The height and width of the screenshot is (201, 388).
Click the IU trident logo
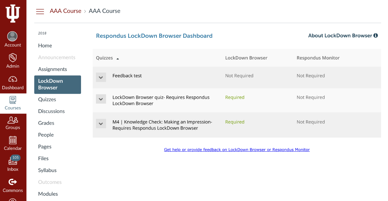(x=13, y=13)
